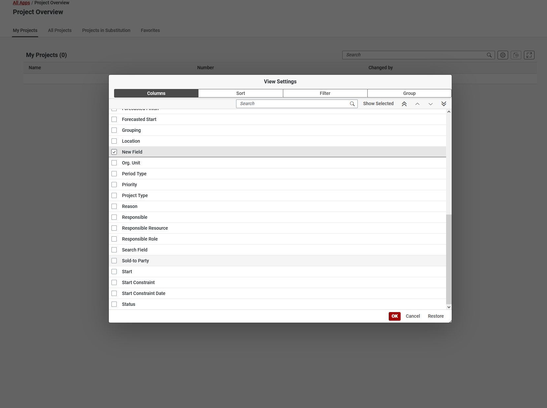Tick the Status column checkbox
547x408 pixels.
point(114,304)
